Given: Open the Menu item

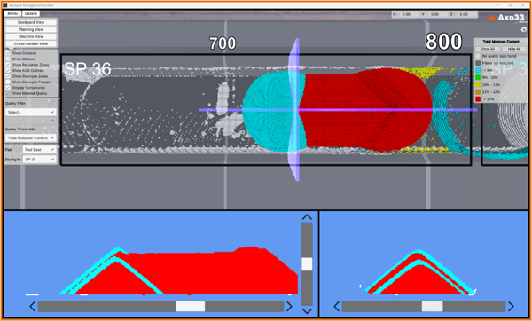Looking at the screenshot, I should coord(12,13).
